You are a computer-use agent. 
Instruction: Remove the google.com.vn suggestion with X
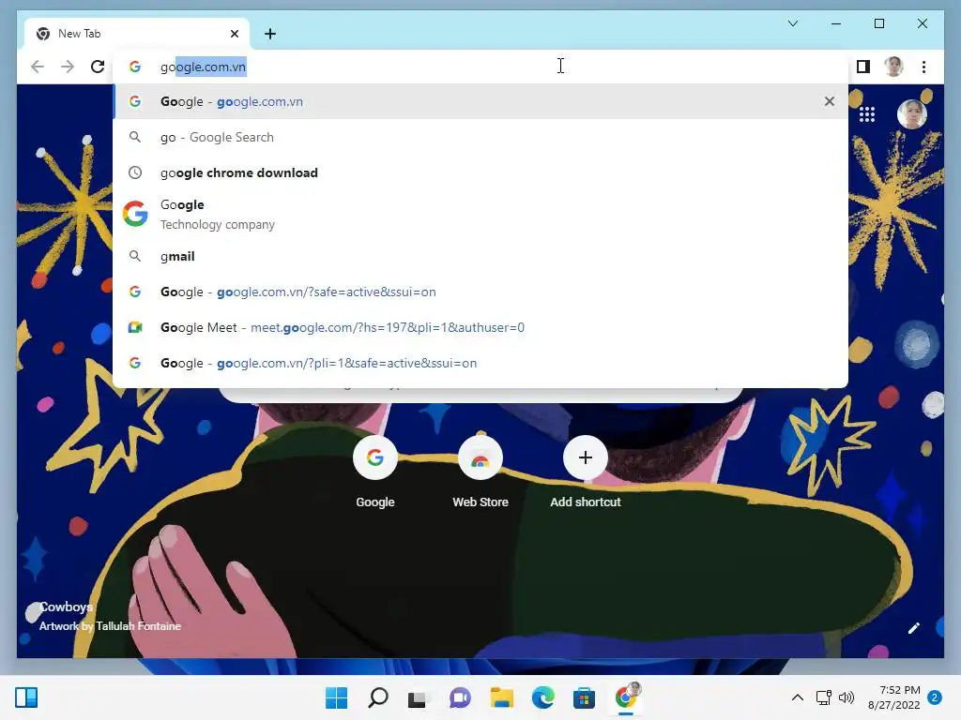(x=830, y=101)
